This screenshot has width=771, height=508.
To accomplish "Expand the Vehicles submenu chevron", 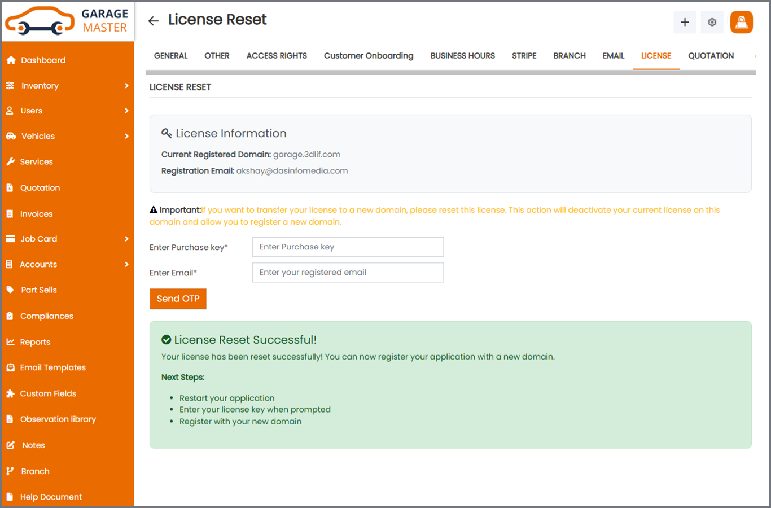I will pyautogui.click(x=126, y=136).
